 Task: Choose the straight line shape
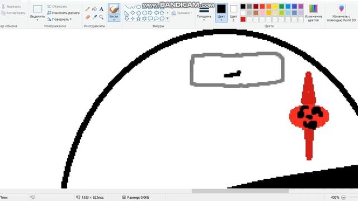click(x=127, y=7)
